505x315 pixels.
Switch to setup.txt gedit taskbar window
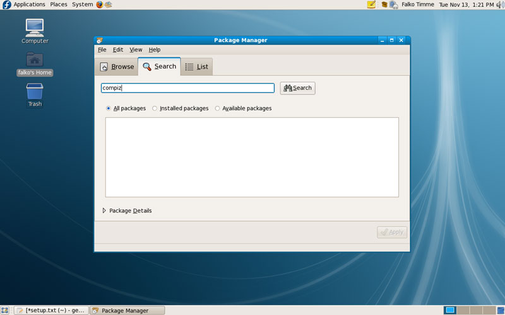coord(52,310)
